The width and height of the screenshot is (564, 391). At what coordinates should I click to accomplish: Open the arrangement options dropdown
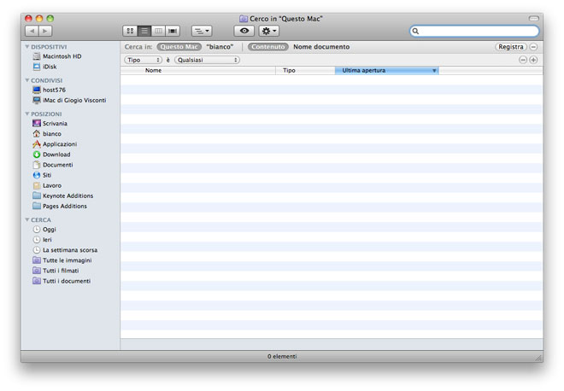click(202, 31)
